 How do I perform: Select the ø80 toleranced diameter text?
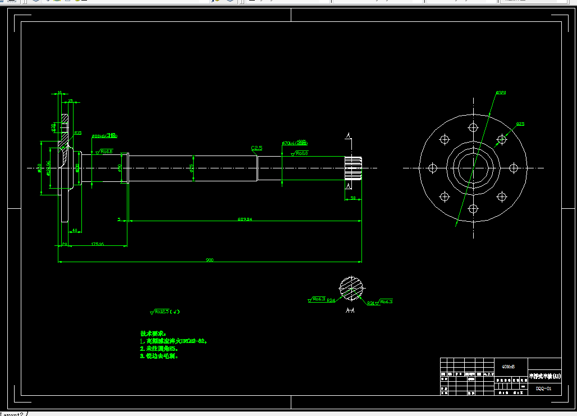[x=104, y=136]
